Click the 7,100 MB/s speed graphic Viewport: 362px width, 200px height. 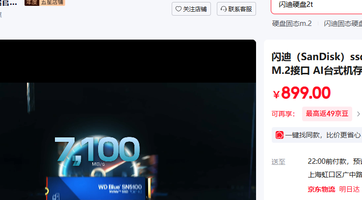coord(97,151)
